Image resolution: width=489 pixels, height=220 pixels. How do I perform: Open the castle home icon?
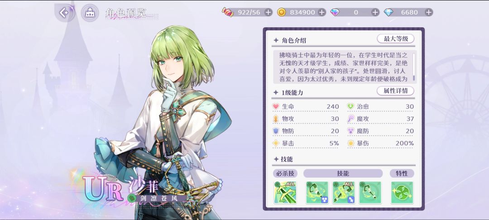[90, 13]
